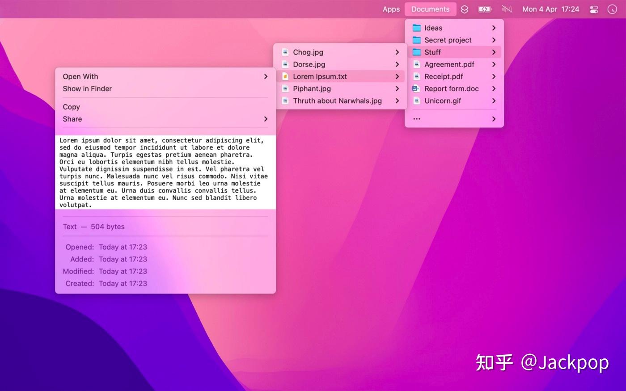Click the Thruth about Narwhals.jpg icon
The image size is (626, 391).
(x=285, y=101)
